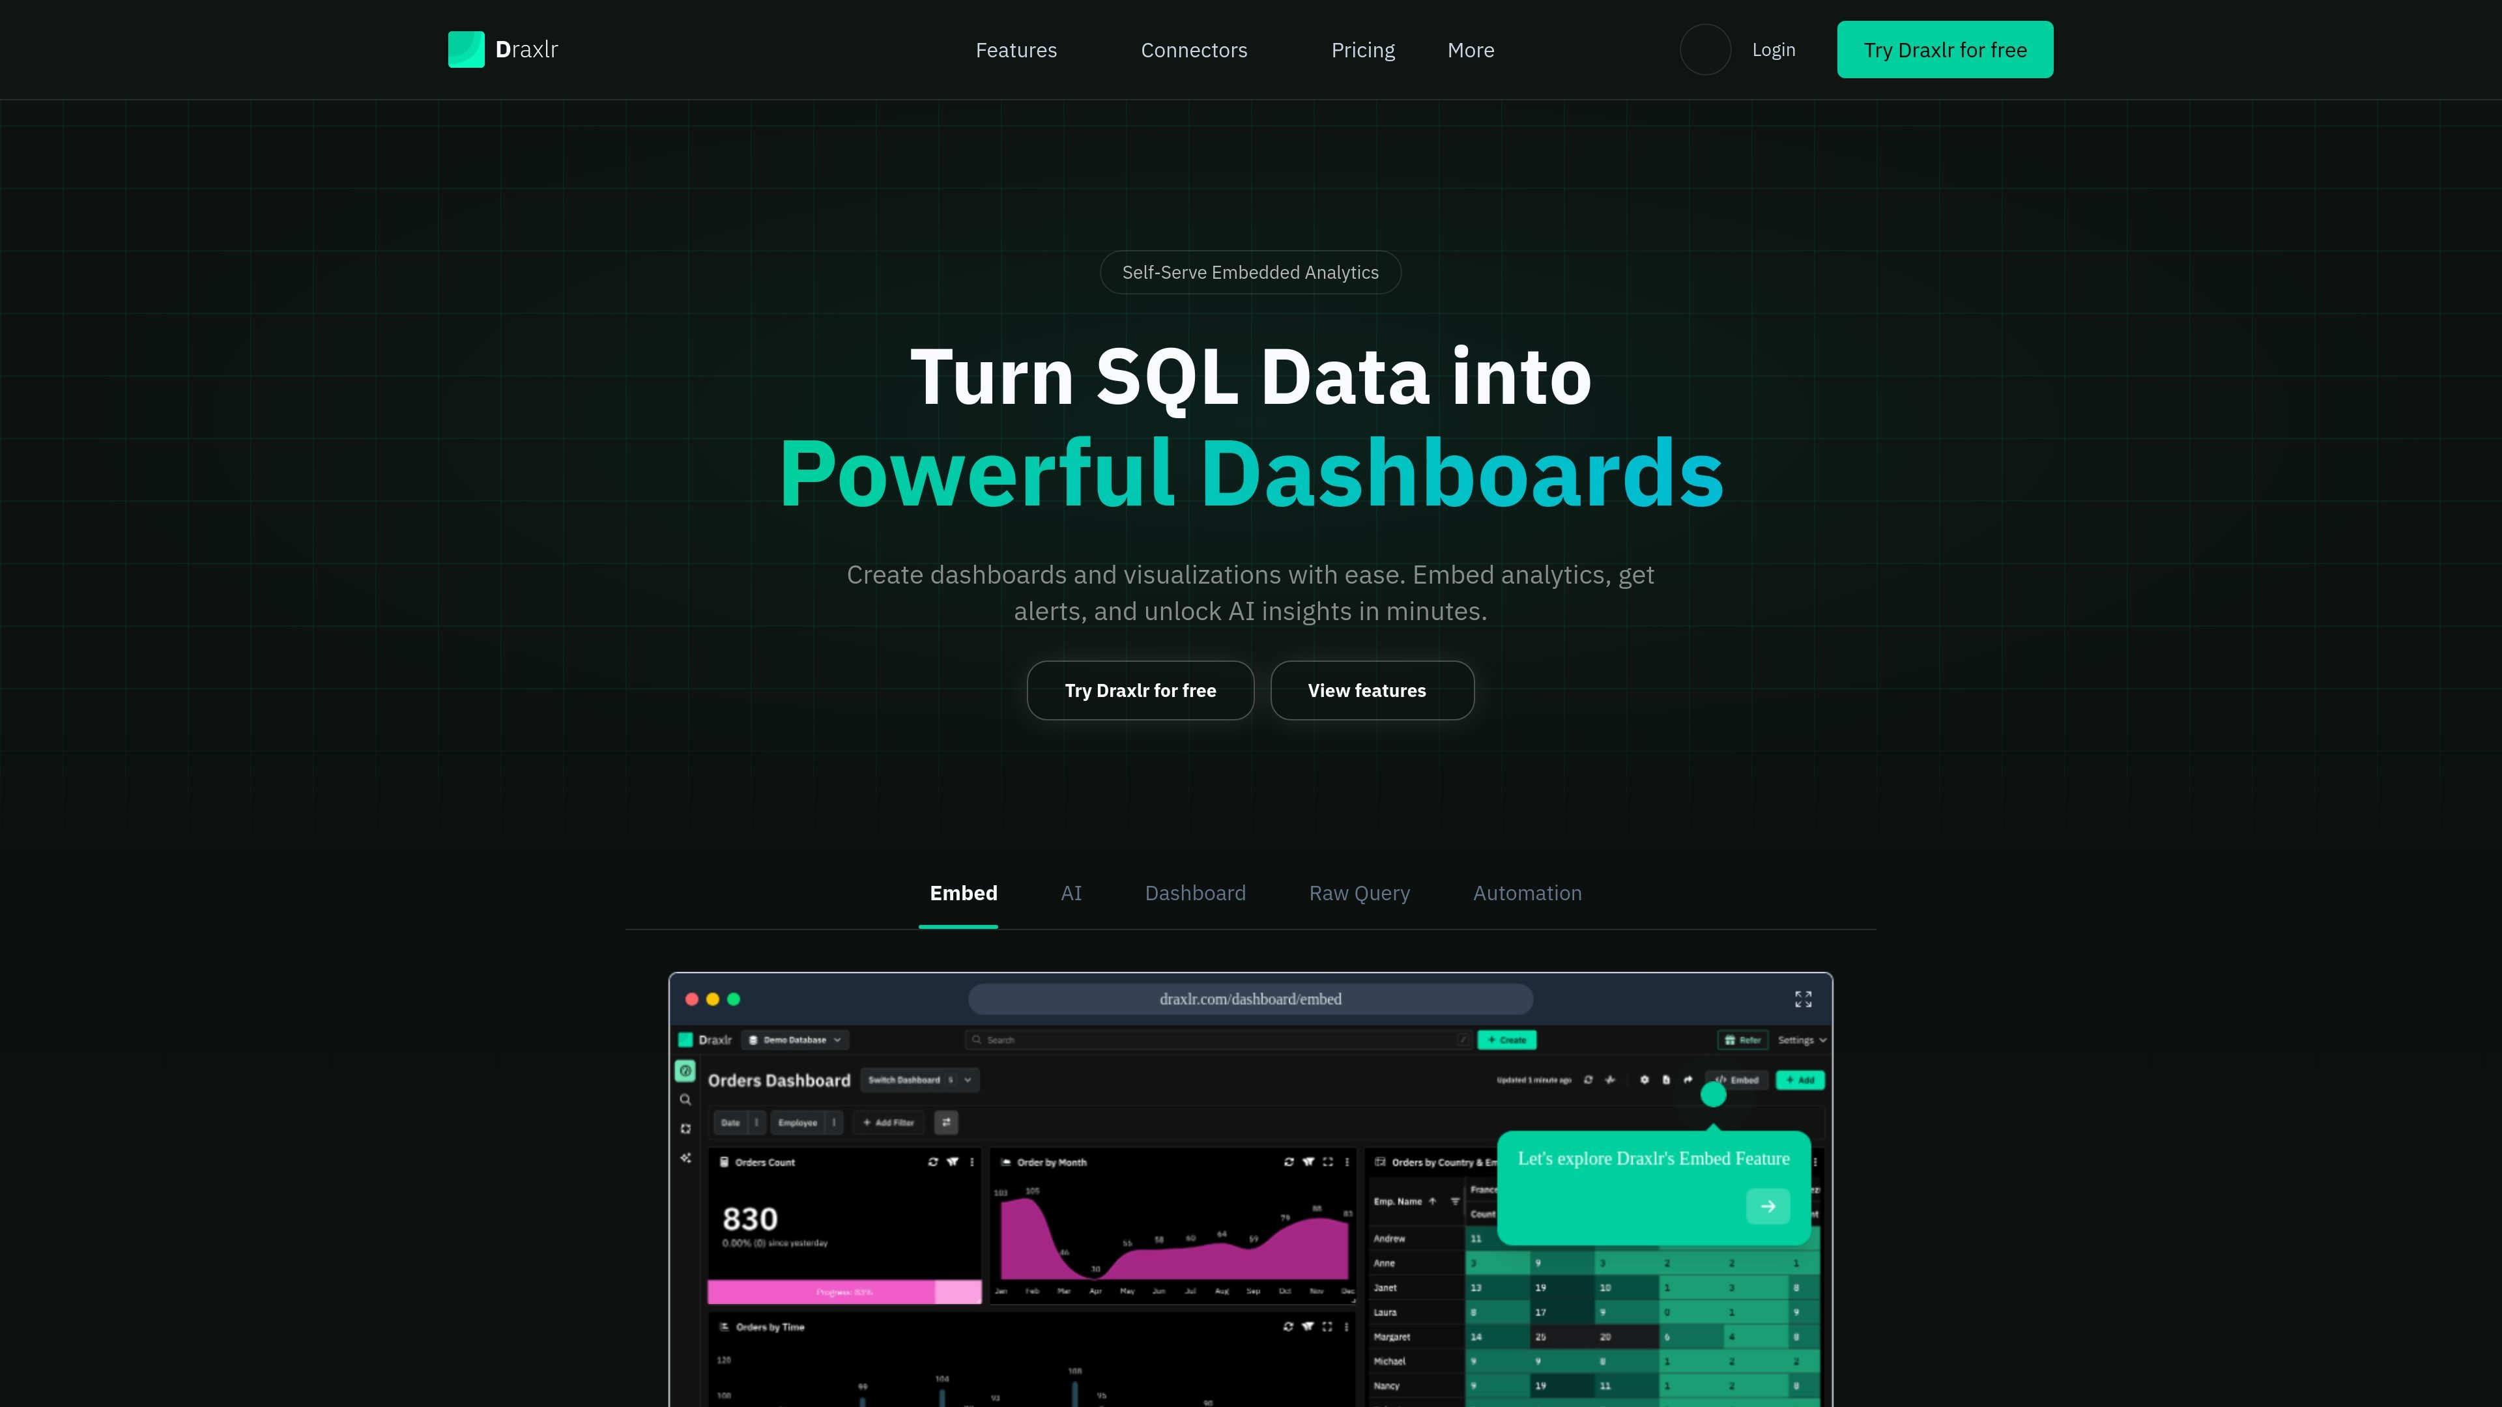Click the green Add button in dashboard

pyautogui.click(x=1800, y=1080)
